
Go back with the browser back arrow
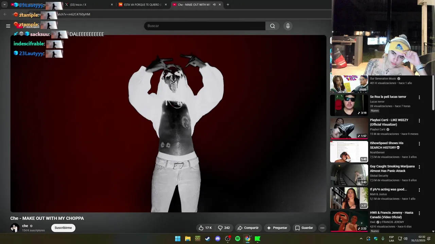coord(5,14)
